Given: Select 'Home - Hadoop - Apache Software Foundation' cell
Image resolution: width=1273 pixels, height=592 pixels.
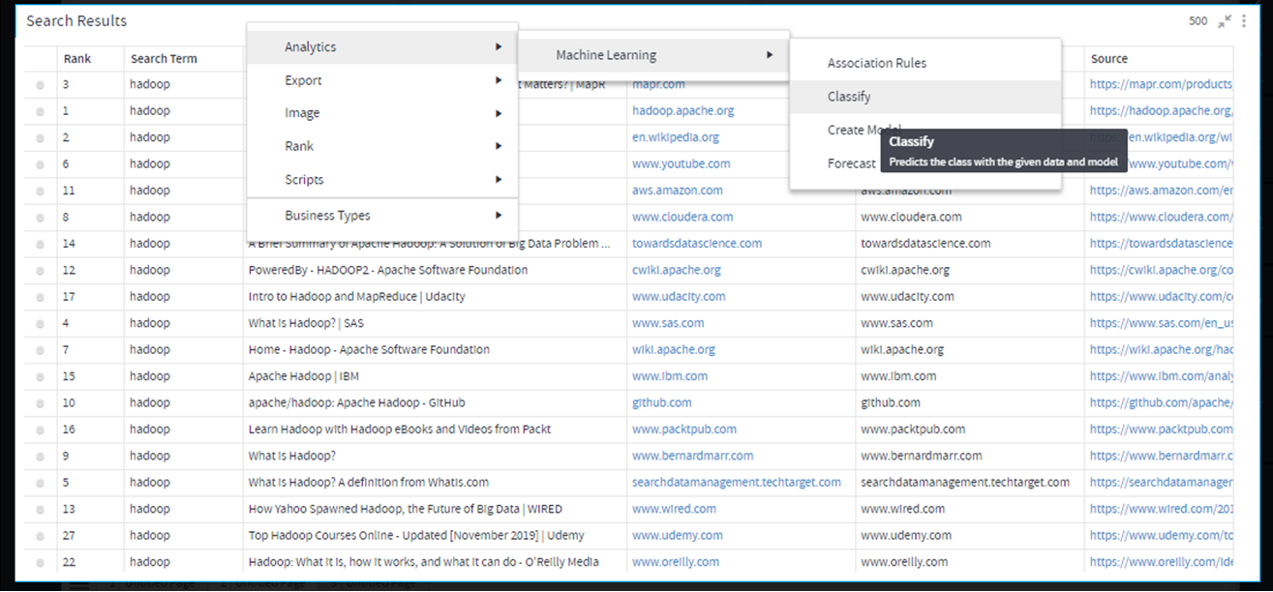Looking at the screenshot, I should pyautogui.click(x=369, y=350).
